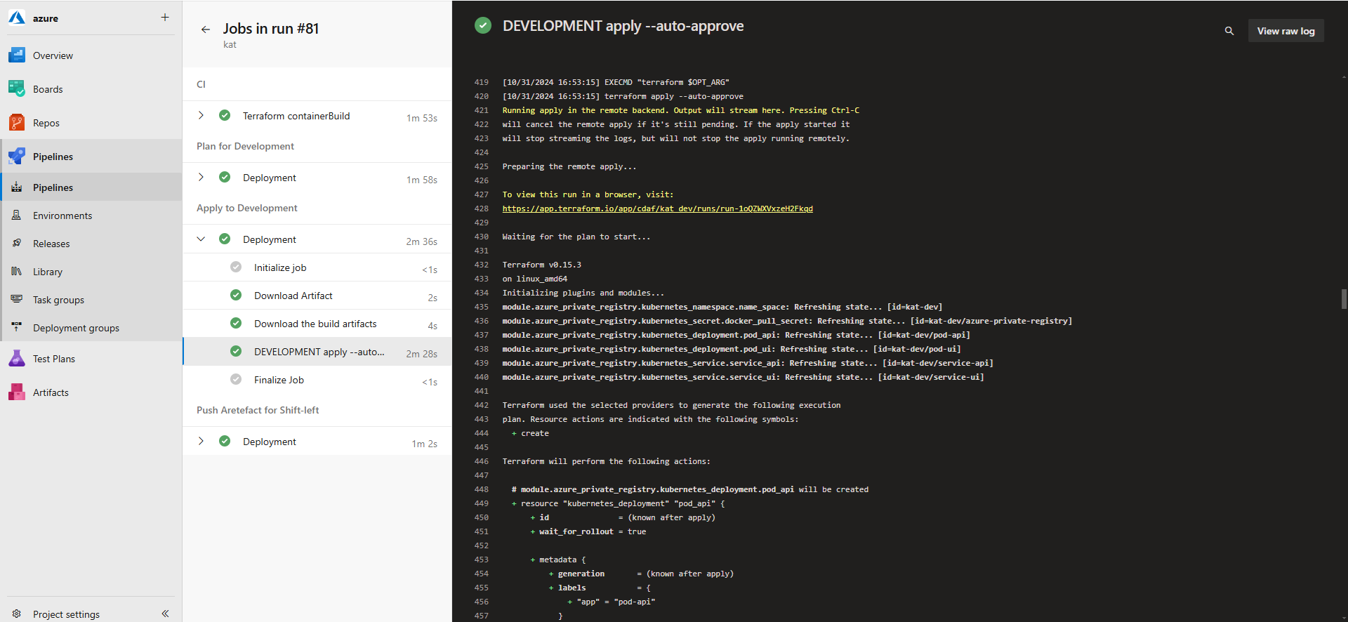Open the Boards icon in sidebar
The image size is (1348, 622).
17,88
